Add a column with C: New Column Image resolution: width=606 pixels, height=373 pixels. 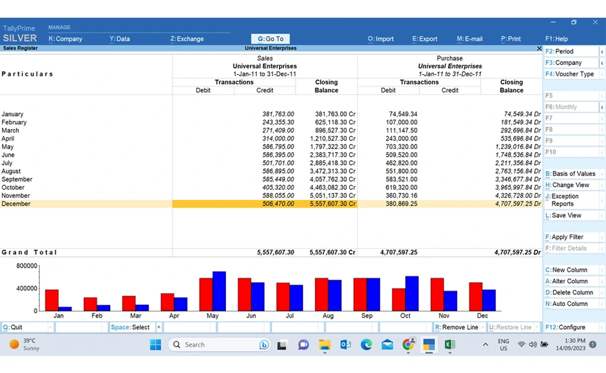(x=573, y=270)
